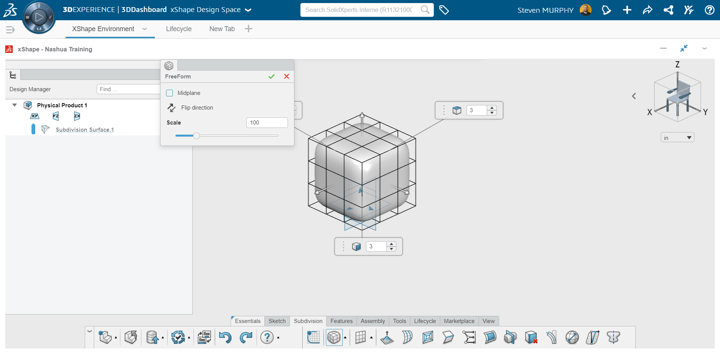The height and width of the screenshot is (353, 720).
Task: Click the Design Manager Find field
Action: 129,89
